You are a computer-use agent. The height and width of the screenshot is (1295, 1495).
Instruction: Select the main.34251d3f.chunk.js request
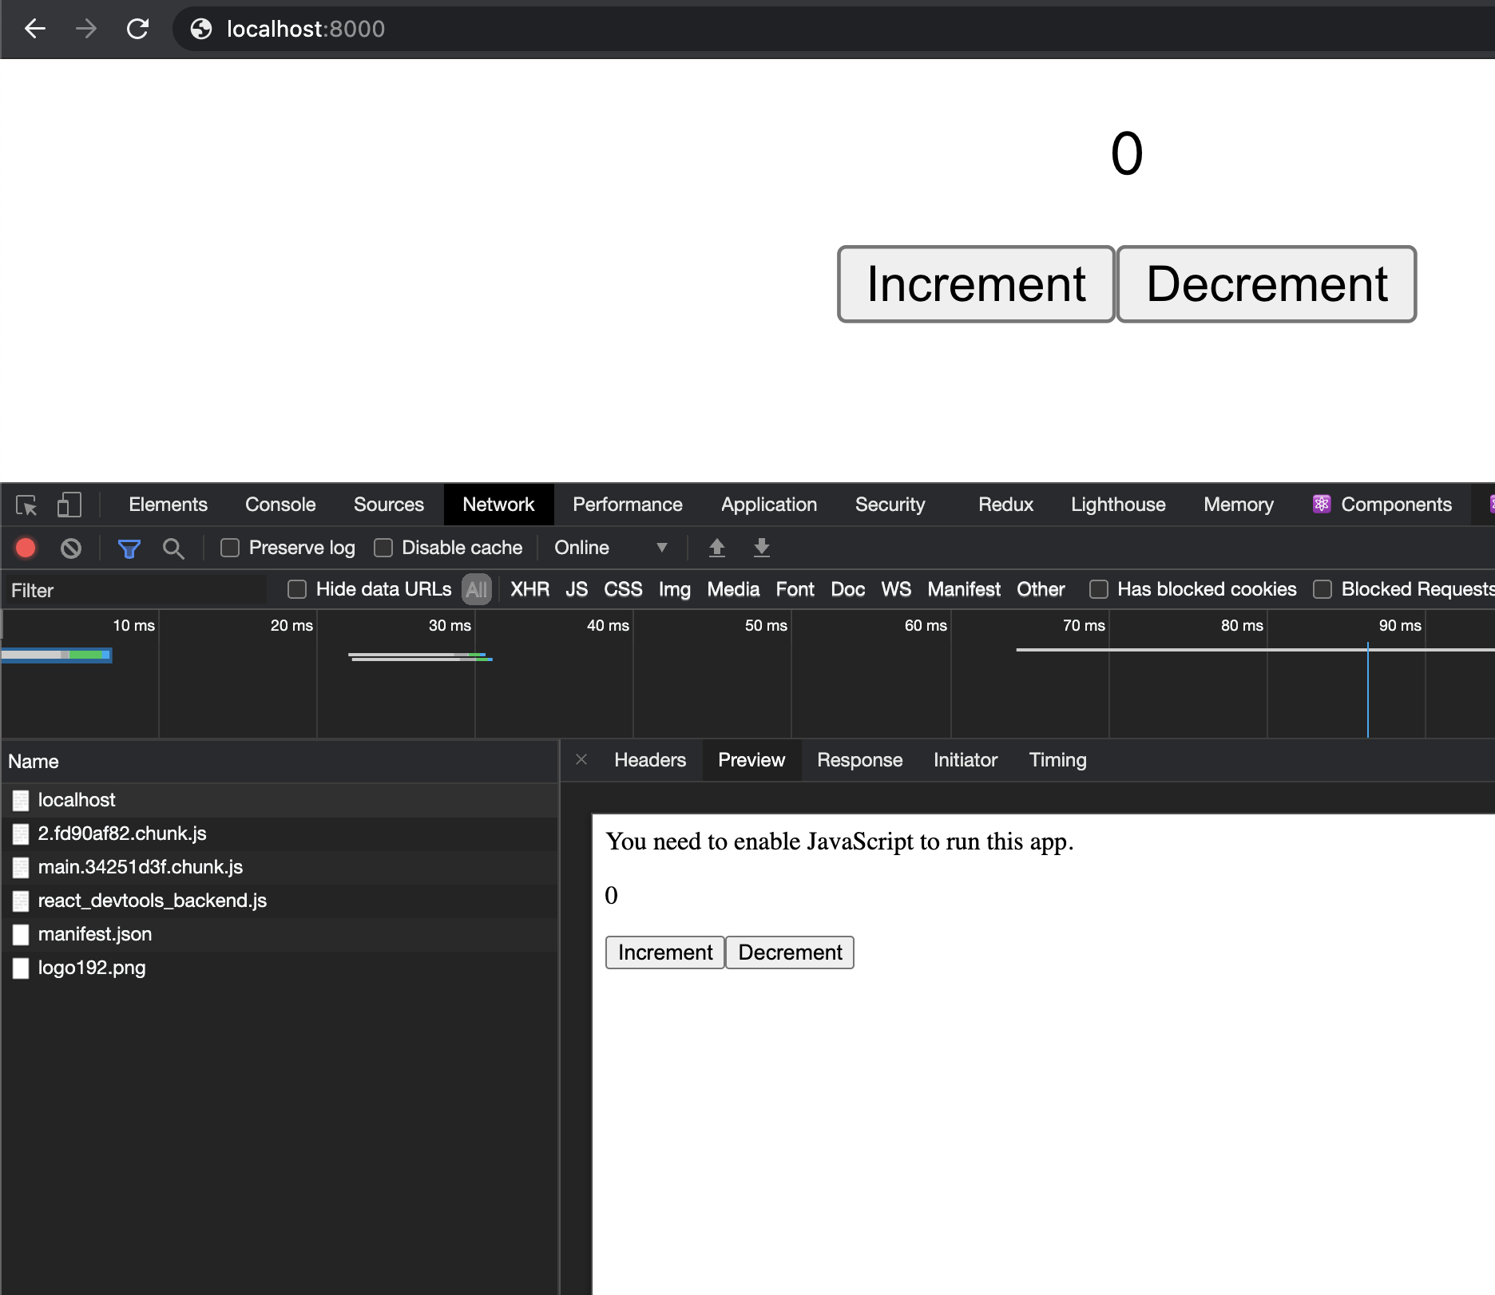pos(280,867)
